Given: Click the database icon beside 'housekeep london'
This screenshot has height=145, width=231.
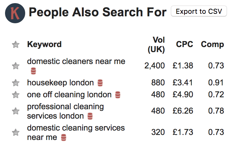Looking at the screenshot, I should click(100, 83).
